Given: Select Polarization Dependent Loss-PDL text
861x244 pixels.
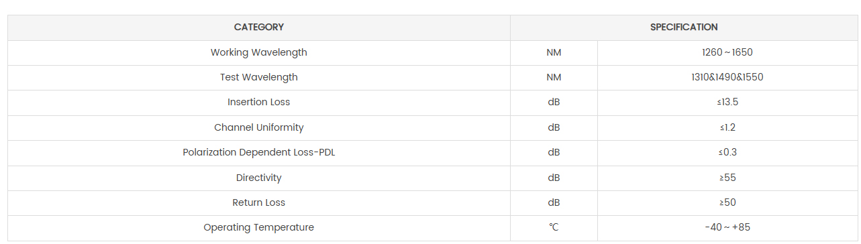Looking at the screenshot, I should tap(258, 152).
